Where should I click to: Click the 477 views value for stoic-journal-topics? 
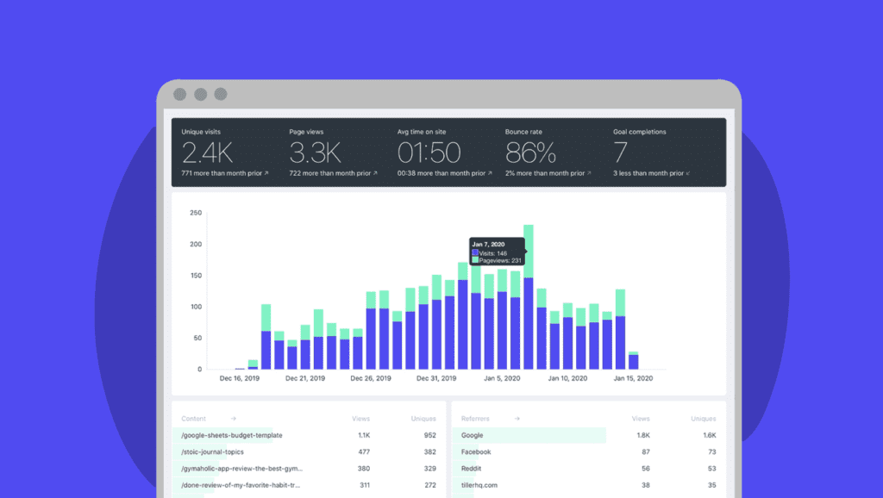pyautogui.click(x=364, y=451)
